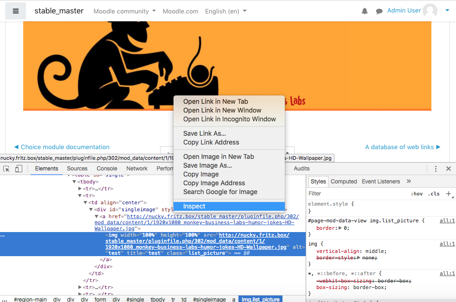Open all:1 source link for img.list_picture rule
The height and width of the screenshot is (302, 456).
coord(447,220)
